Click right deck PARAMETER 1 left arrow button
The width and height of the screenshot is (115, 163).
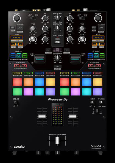point(91,65)
